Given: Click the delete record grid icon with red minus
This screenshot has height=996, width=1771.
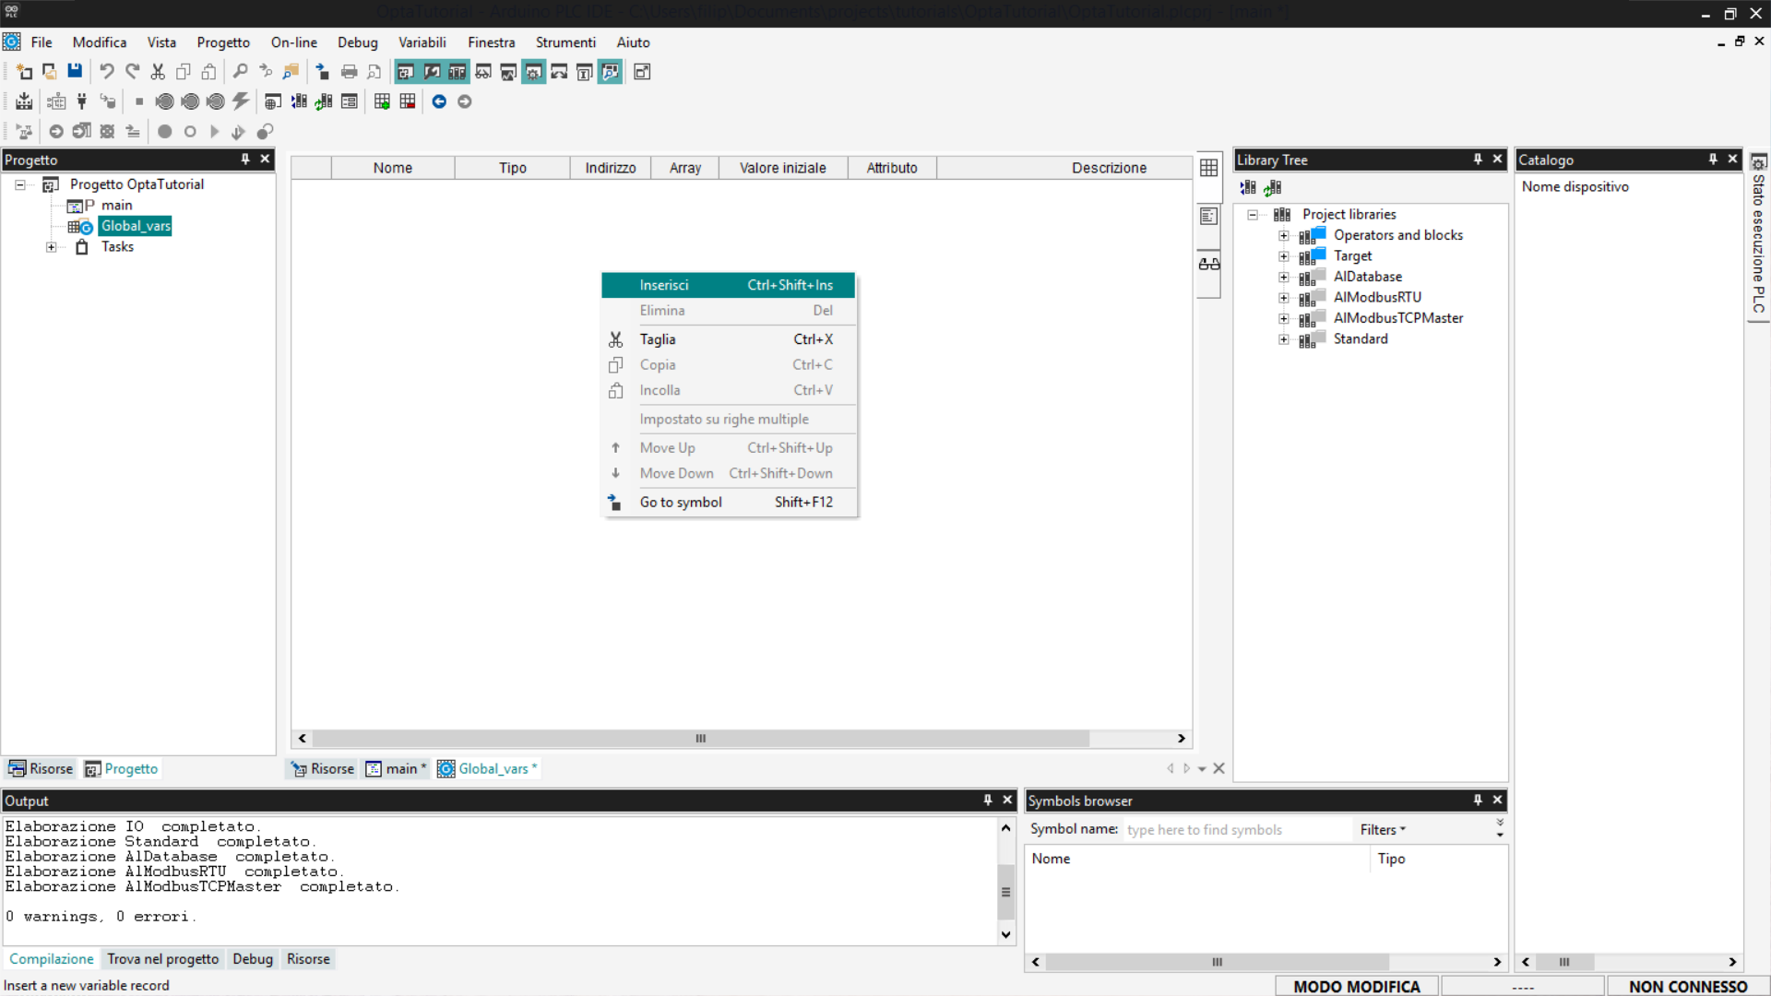Looking at the screenshot, I should 408,101.
